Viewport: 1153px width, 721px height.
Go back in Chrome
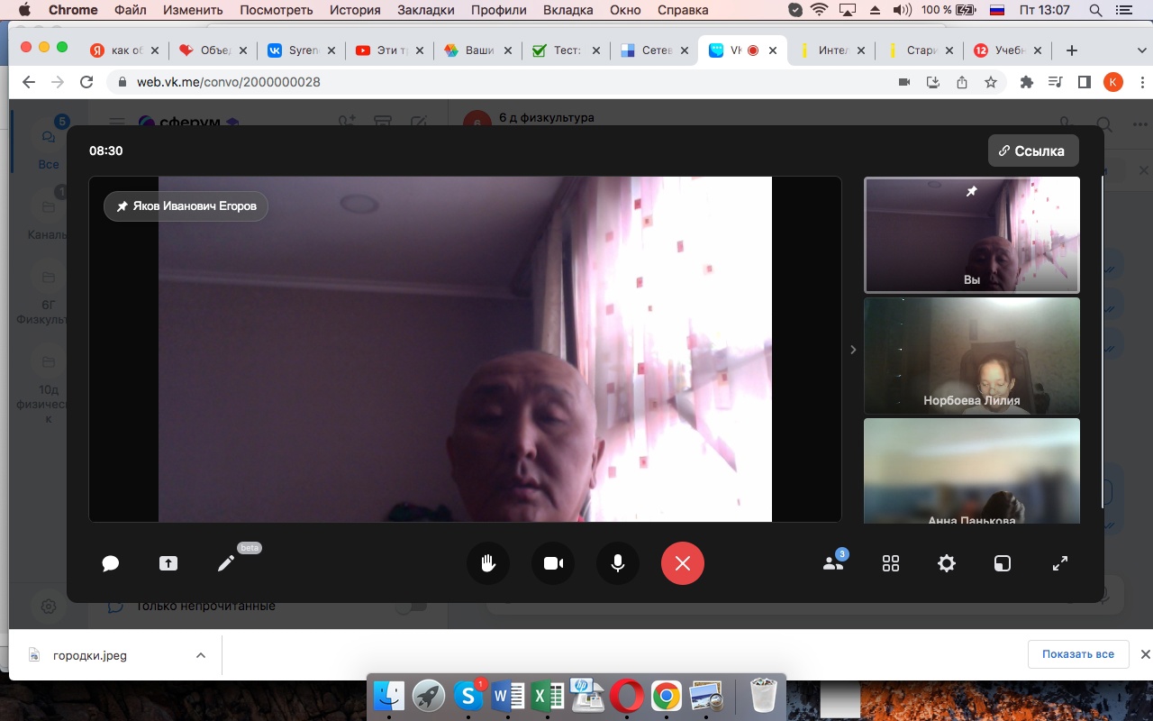click(x=28, y=82)
